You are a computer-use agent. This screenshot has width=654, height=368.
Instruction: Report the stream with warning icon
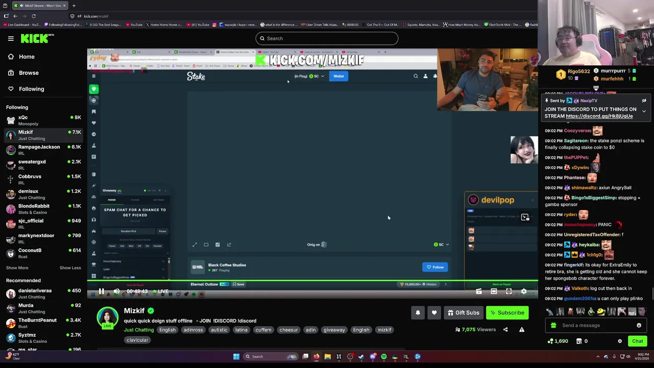pyautogui.click(x=522, y=330)
